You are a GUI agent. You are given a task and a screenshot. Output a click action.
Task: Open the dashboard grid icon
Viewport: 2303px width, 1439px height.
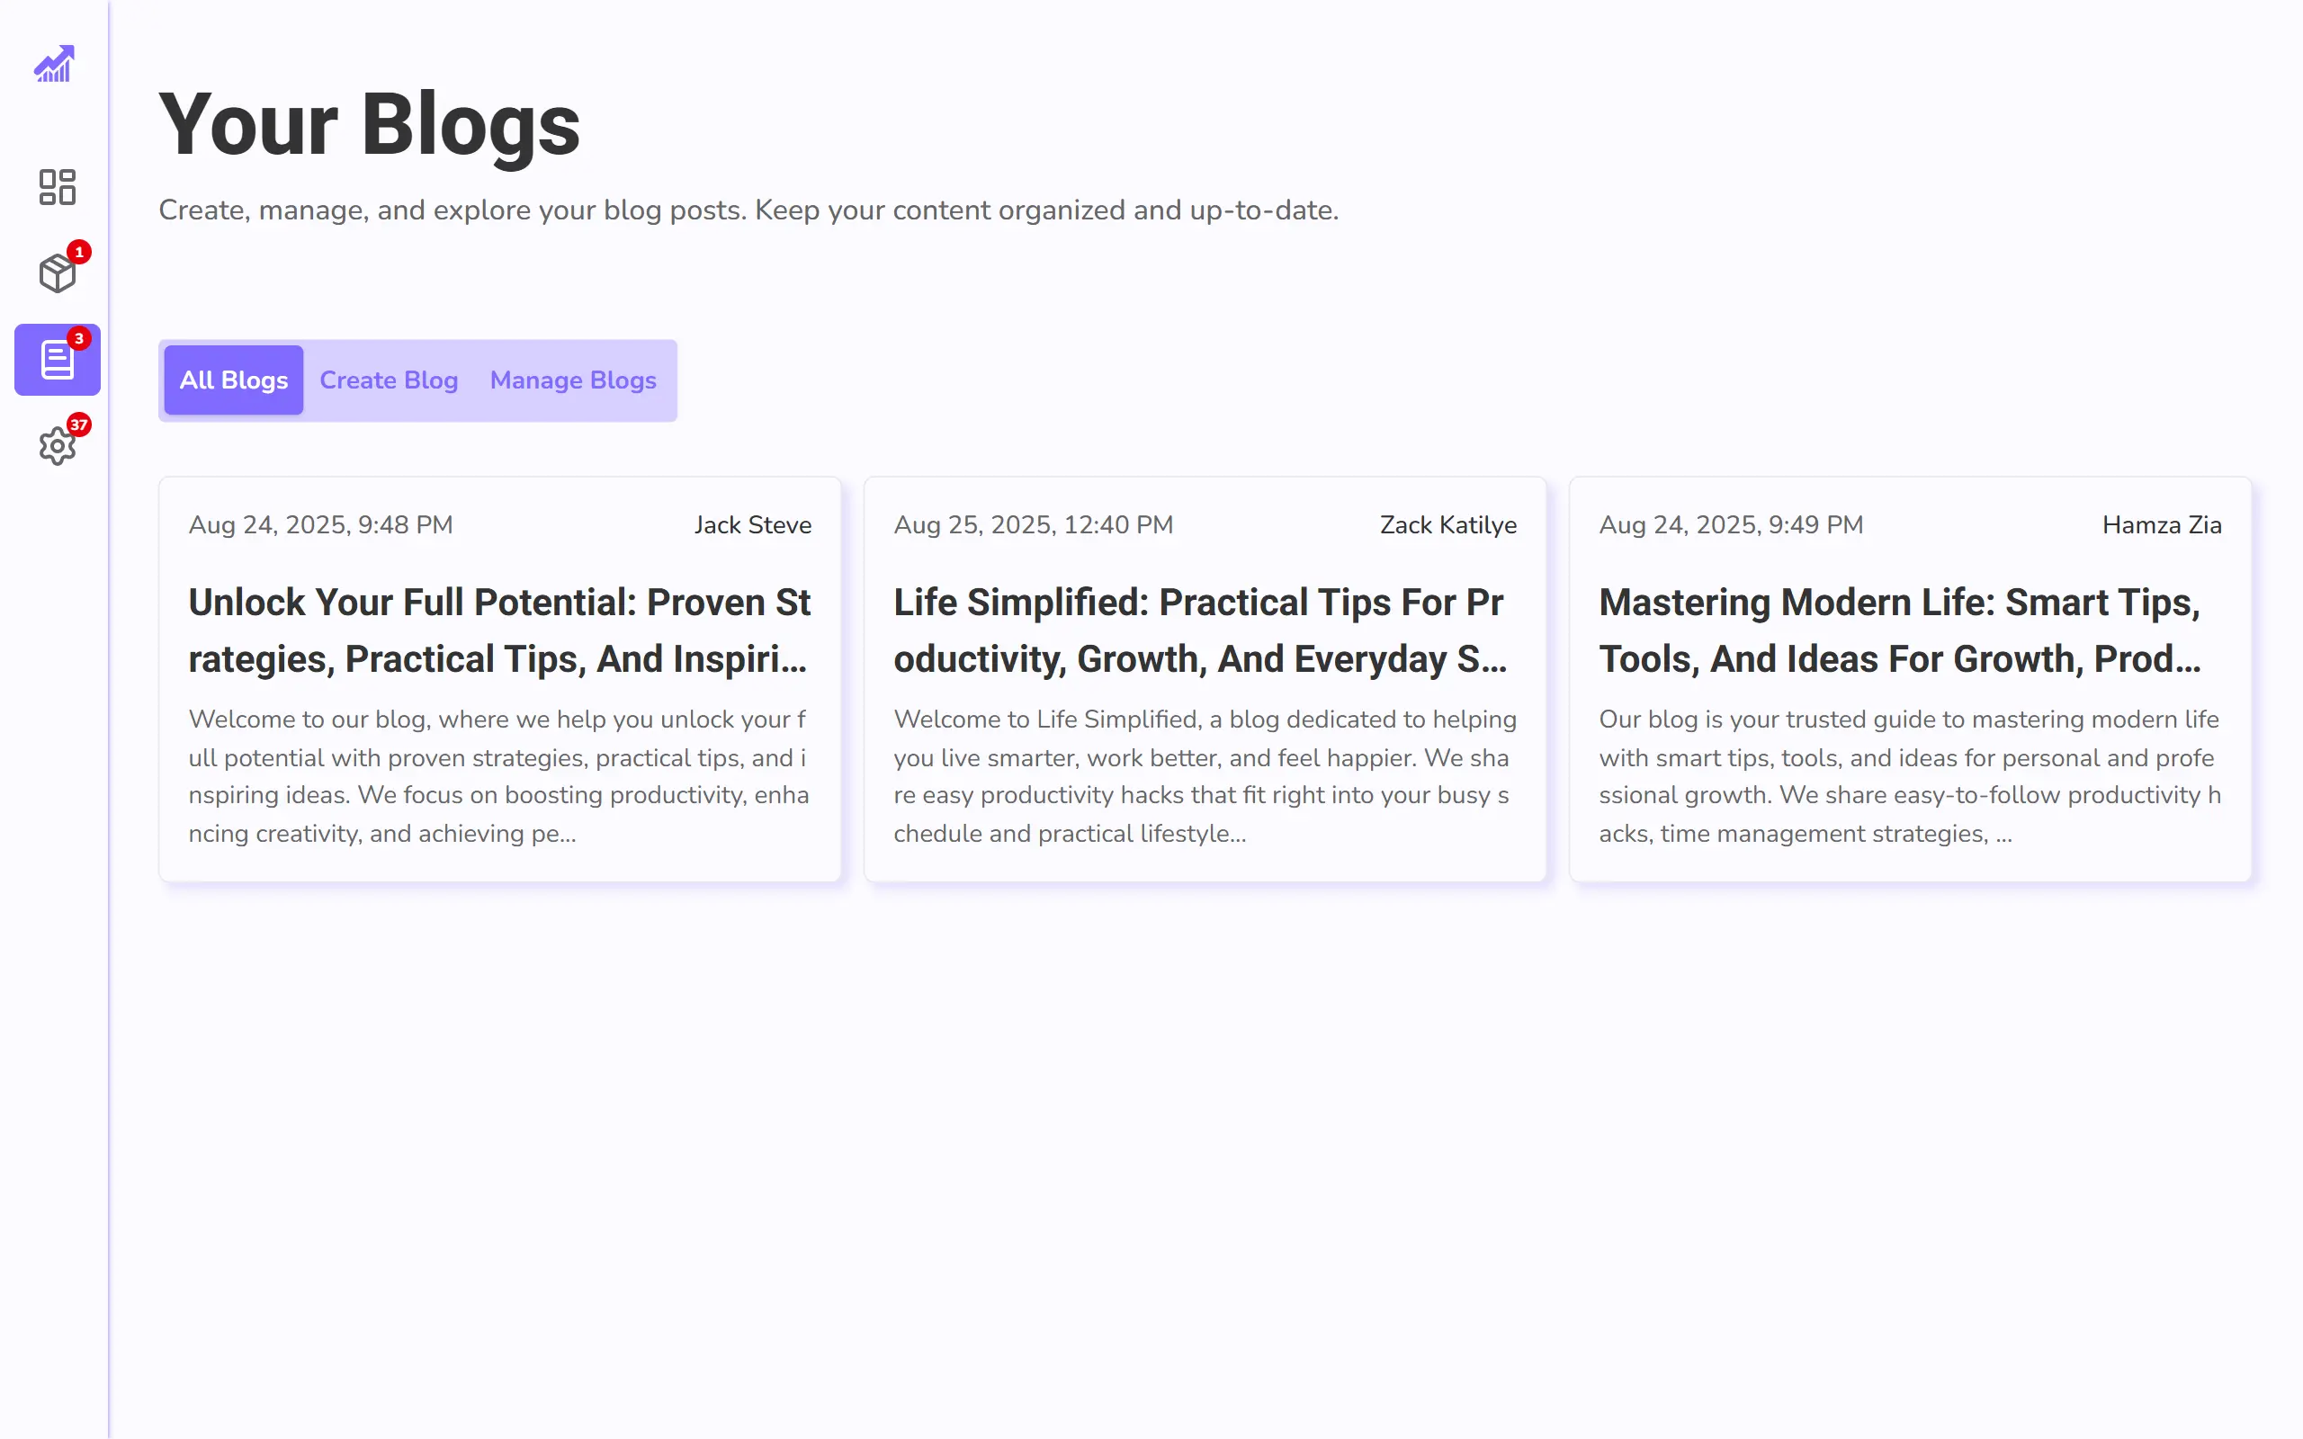(57, 186)
